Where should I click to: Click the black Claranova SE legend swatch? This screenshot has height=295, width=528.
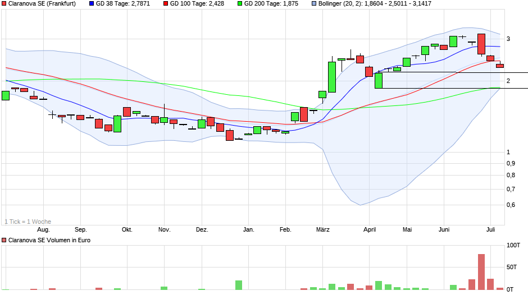[x=4, y=3]
